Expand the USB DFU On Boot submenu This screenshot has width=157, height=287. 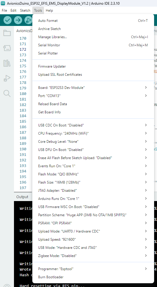pos(93,150)
